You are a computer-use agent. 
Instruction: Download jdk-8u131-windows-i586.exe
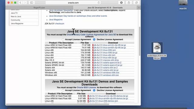(x=106, y=73)
